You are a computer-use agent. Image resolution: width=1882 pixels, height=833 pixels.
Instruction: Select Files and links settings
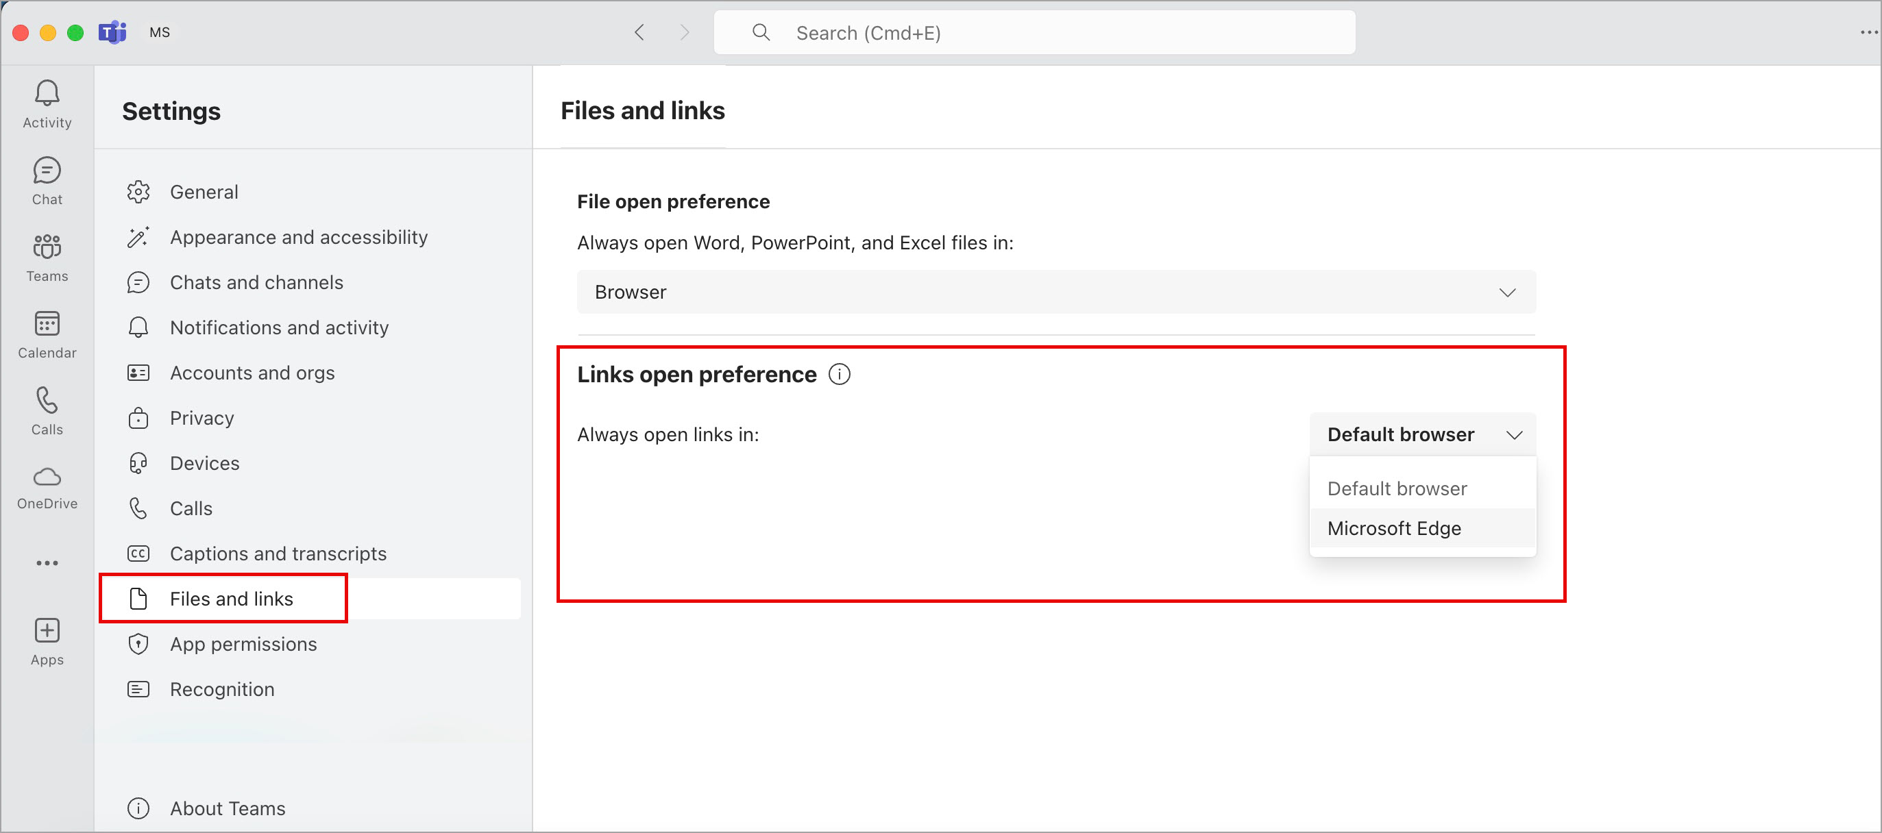pyautogui.click(x=232, y=598)
